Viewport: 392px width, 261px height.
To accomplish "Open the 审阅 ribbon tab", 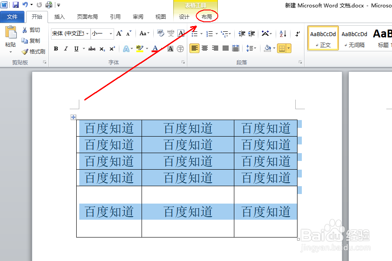I will (138, 17).
